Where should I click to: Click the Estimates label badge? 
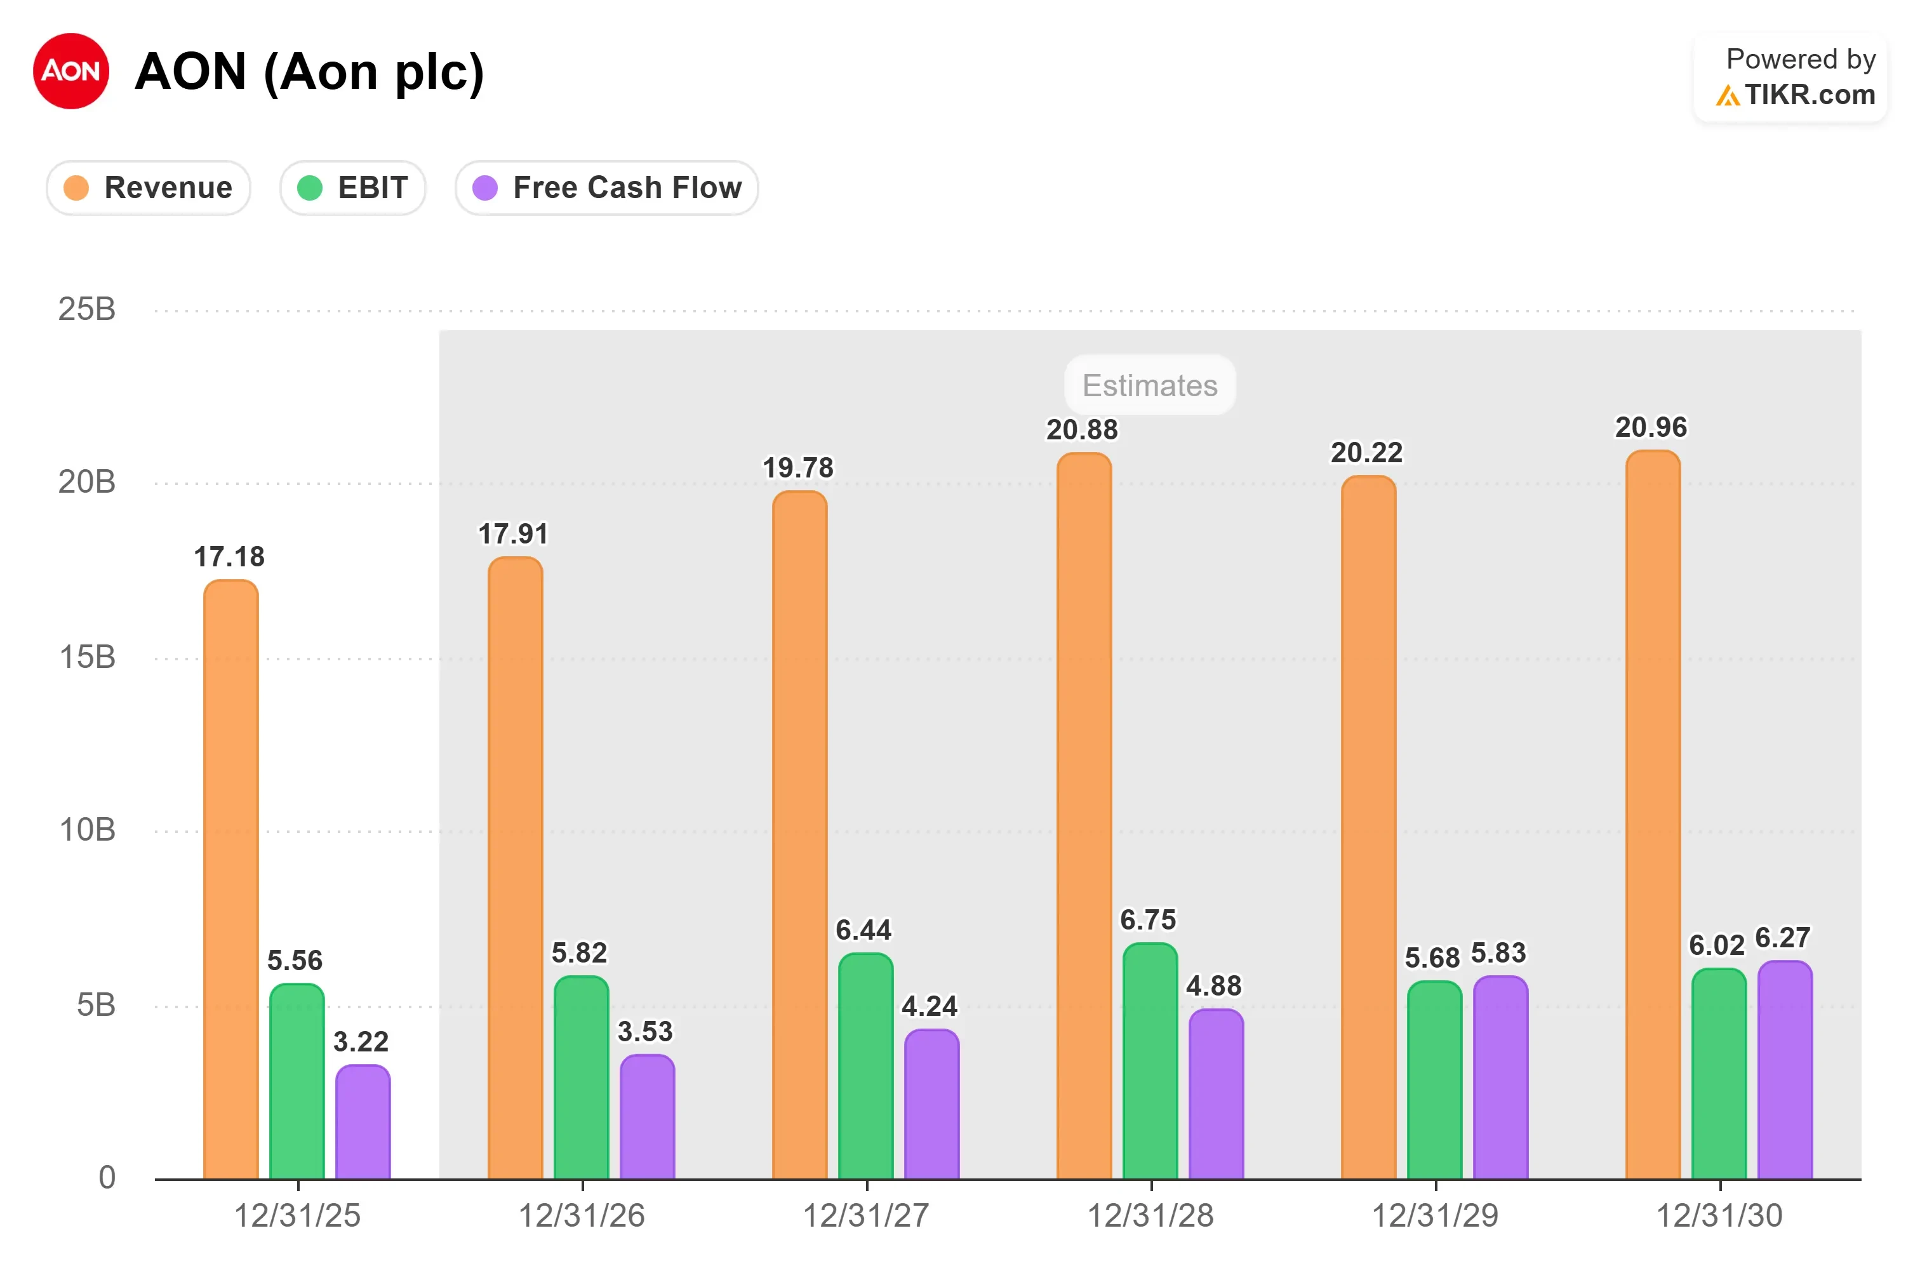1150,385
